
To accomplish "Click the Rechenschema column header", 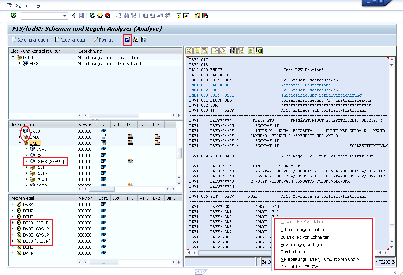I will pos(43,125).
